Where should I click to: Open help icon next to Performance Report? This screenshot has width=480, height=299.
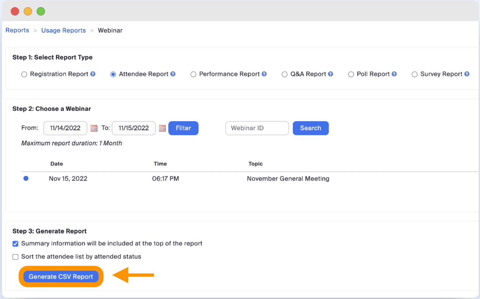coord(264,74)
